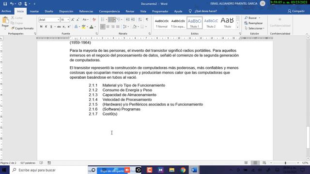Toggle left text alignment
This screenshot has height=174, width=310.
pos(103,27)
